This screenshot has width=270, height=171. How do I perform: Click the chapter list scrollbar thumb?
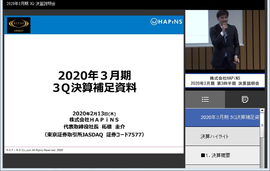[x=262, y=125]
